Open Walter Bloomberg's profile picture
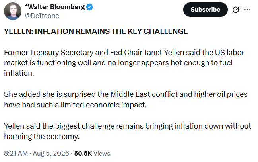 pyautogui.click(x=13, y=11)
